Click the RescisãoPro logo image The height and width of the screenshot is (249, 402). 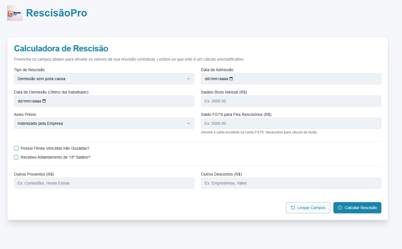(x=14, y=13)
